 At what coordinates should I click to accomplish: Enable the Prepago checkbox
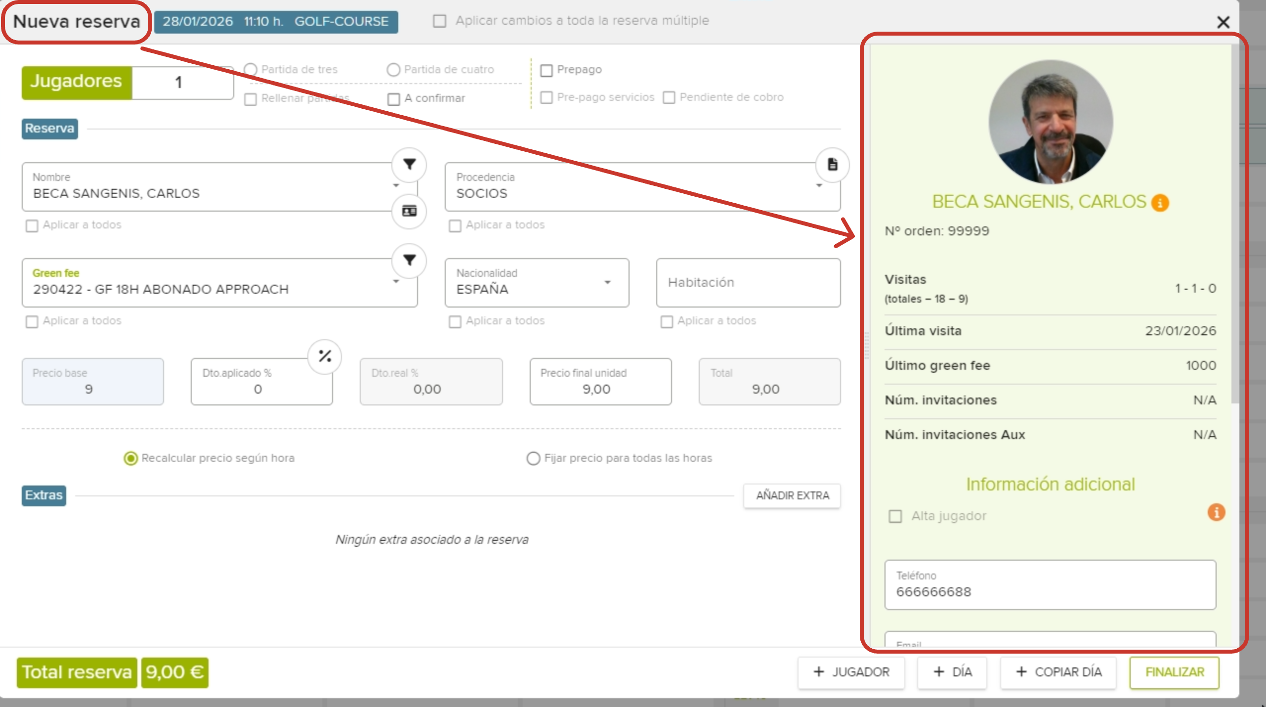click(x=546, y=70)
